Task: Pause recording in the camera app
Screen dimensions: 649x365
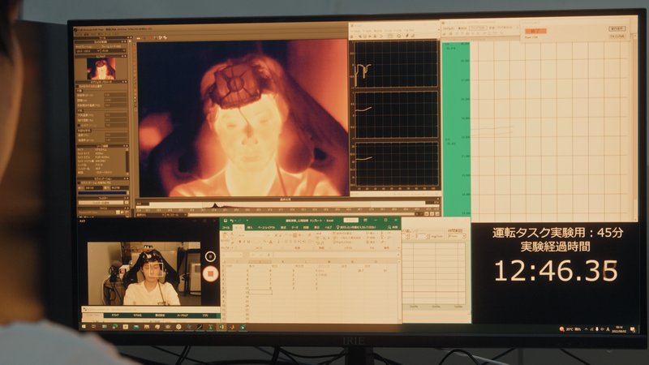Action: click(210, 256)
